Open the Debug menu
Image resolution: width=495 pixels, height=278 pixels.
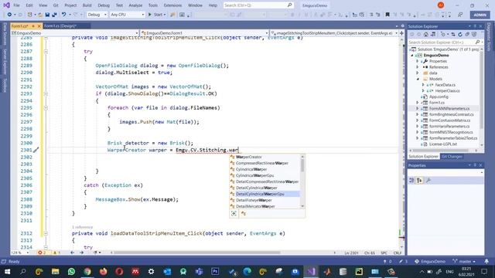tap(104, 5)
